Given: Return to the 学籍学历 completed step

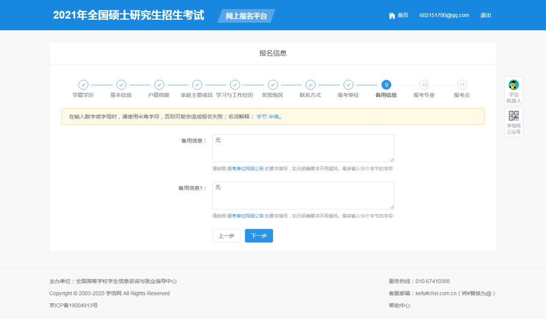Looking at the screenshot, I should pyautogui.click(x=83, y=85).
